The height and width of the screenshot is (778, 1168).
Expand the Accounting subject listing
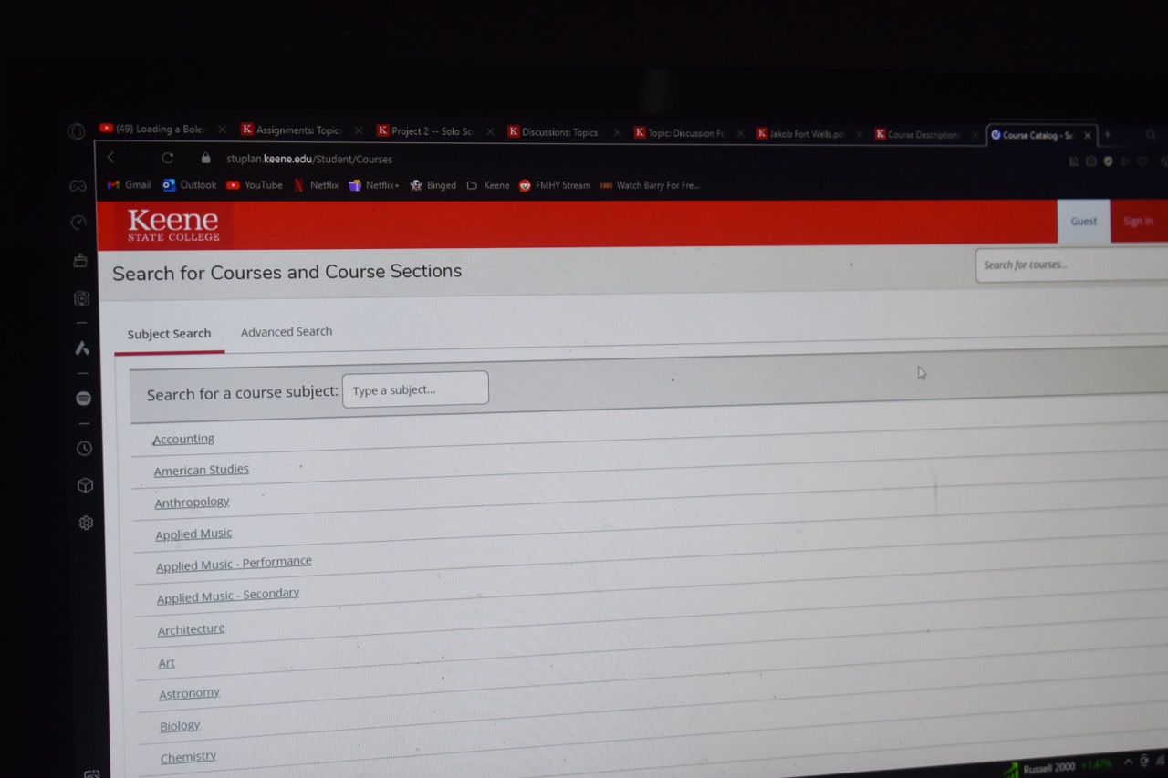click(182, 439)
